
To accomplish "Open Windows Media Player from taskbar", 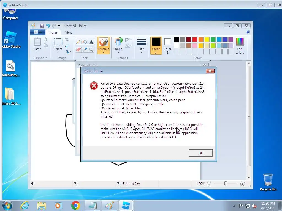I will 58,206.
